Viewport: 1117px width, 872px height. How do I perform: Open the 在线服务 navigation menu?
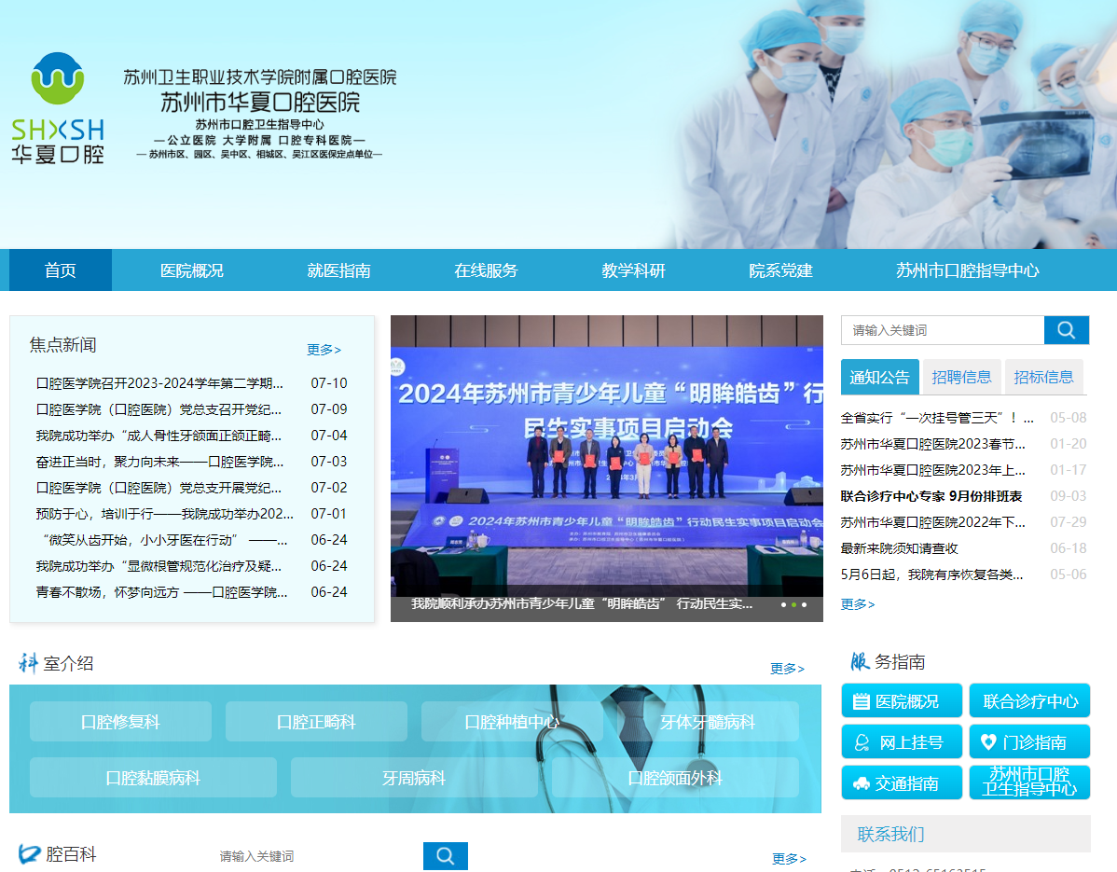tap(487, 270)
